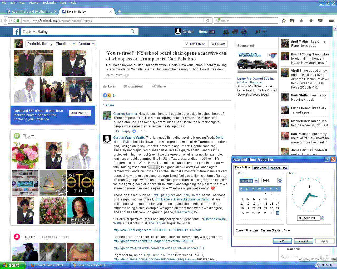Reload page using the refresh icon
Image resolution: width=337 pixels, height=269 pixels.
tap(208, 20)
